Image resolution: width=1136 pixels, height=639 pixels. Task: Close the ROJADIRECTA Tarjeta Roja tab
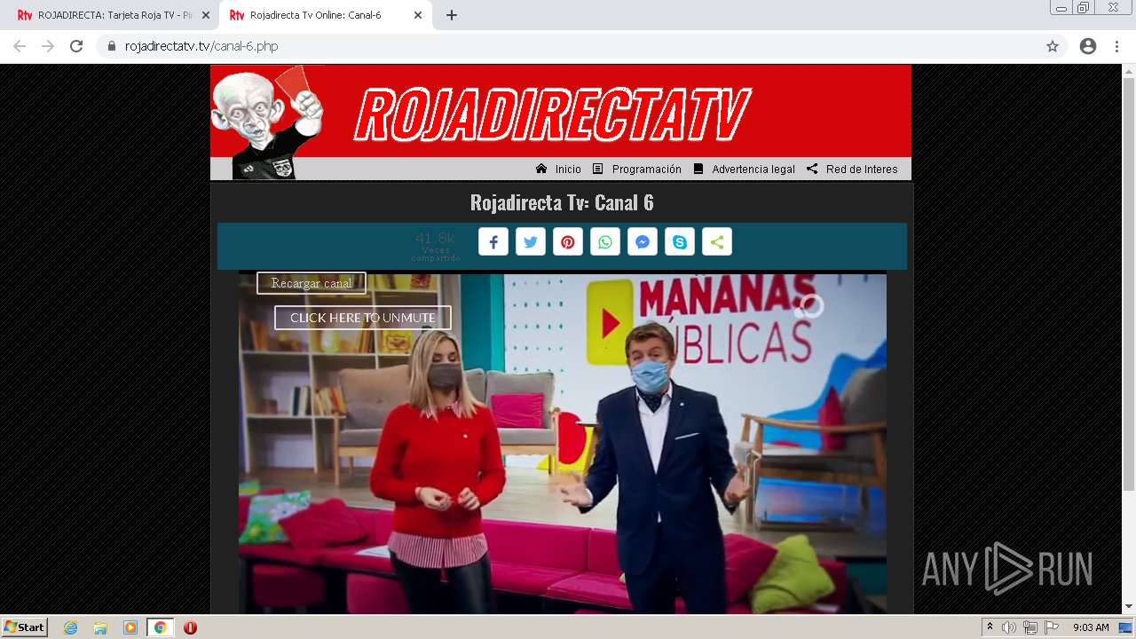(x=206, y=15)
